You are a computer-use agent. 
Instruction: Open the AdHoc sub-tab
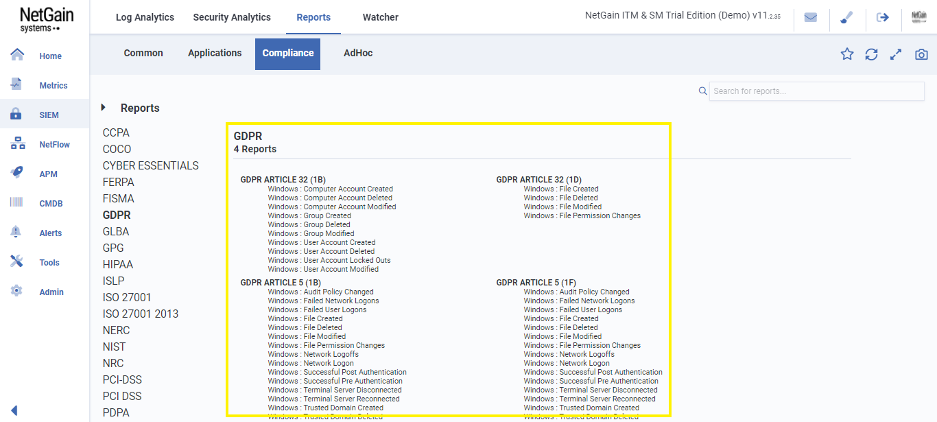(x=358, y=53)
